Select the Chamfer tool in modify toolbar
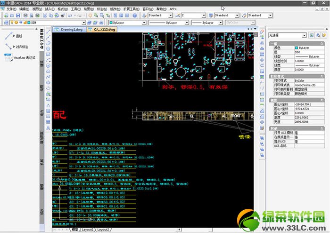The width and height of the screenshot is (330, 238). tap(262, 111)
